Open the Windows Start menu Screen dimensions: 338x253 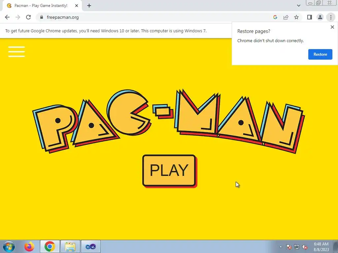coord(9,246)
